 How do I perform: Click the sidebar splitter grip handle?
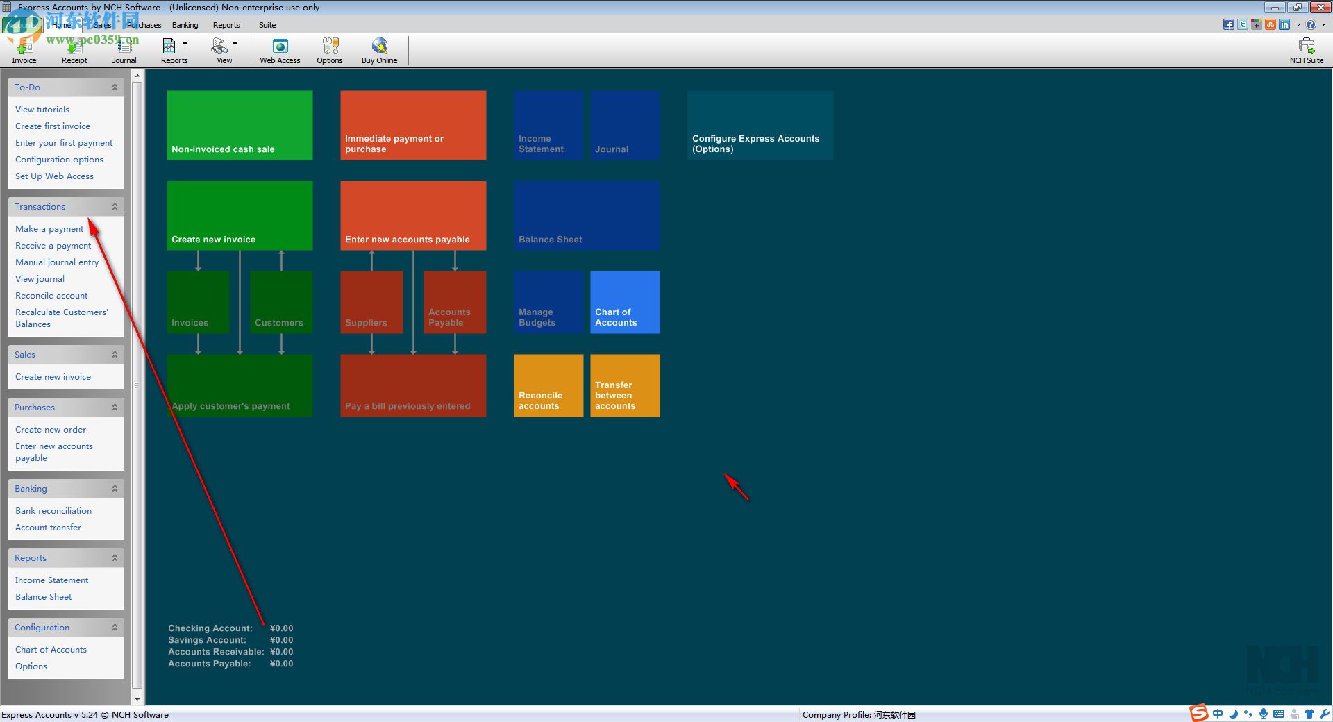pos(137,385)
